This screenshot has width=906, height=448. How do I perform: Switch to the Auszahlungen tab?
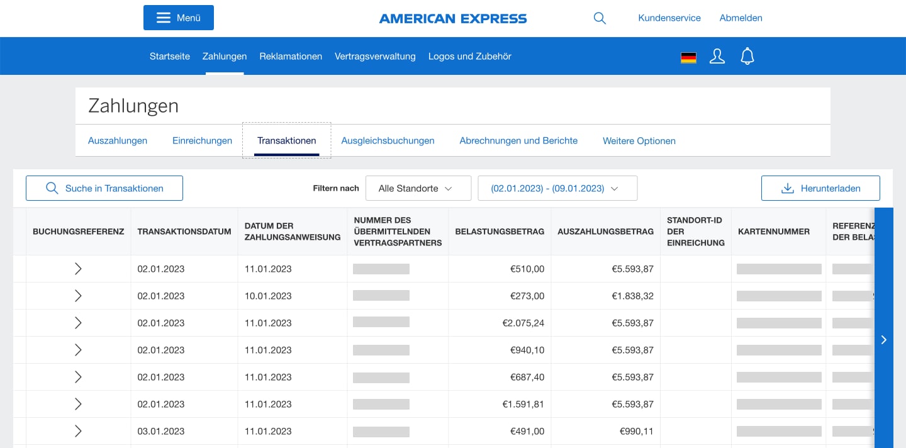[118, 140]
